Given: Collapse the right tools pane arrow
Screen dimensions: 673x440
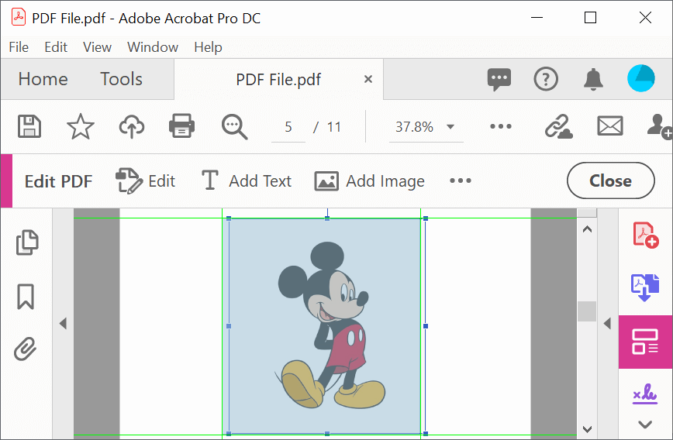Looking at the screenshot, I should pos(607,323).
